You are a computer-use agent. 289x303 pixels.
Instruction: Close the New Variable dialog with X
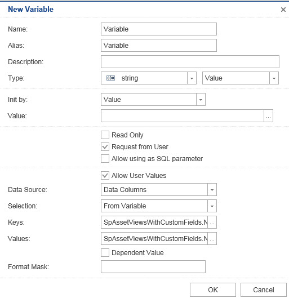tap(283, 10)
